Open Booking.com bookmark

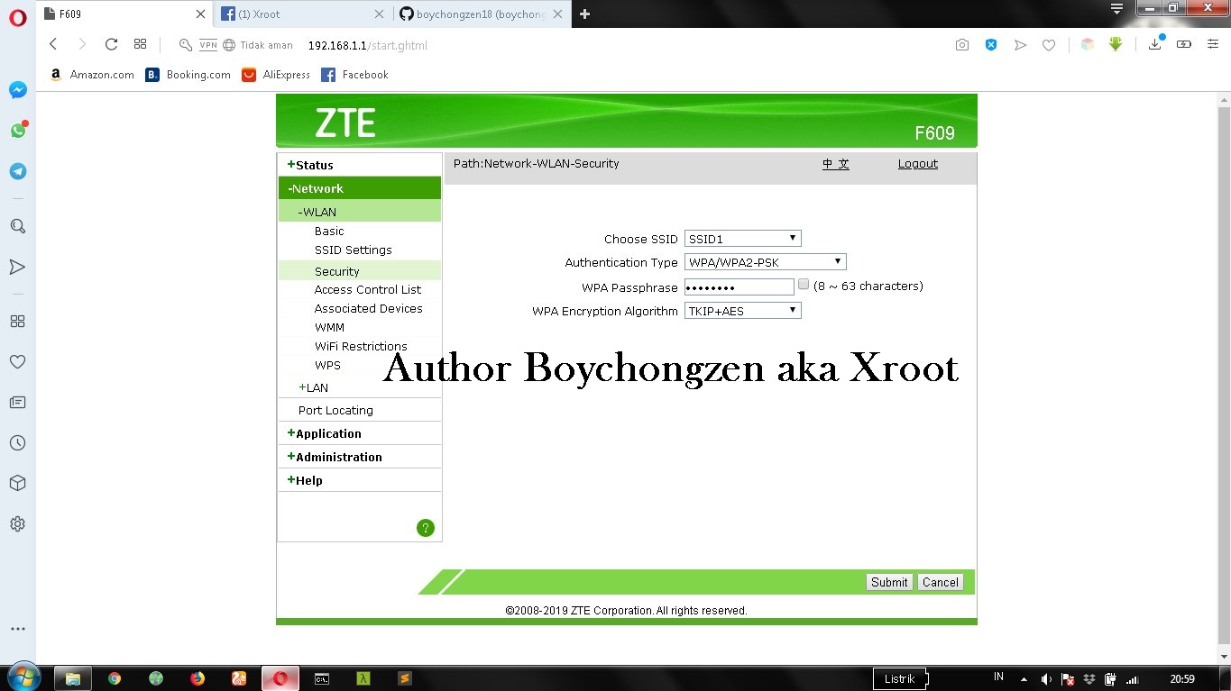(188, 75)
